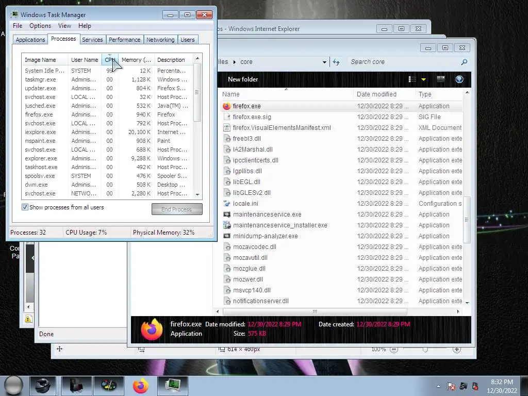Image resolution: width=528 pixels, height=396 pixels.
Task: Select firefox.VisualElementsManifest.xml file icon
Action: coord(227,128)
